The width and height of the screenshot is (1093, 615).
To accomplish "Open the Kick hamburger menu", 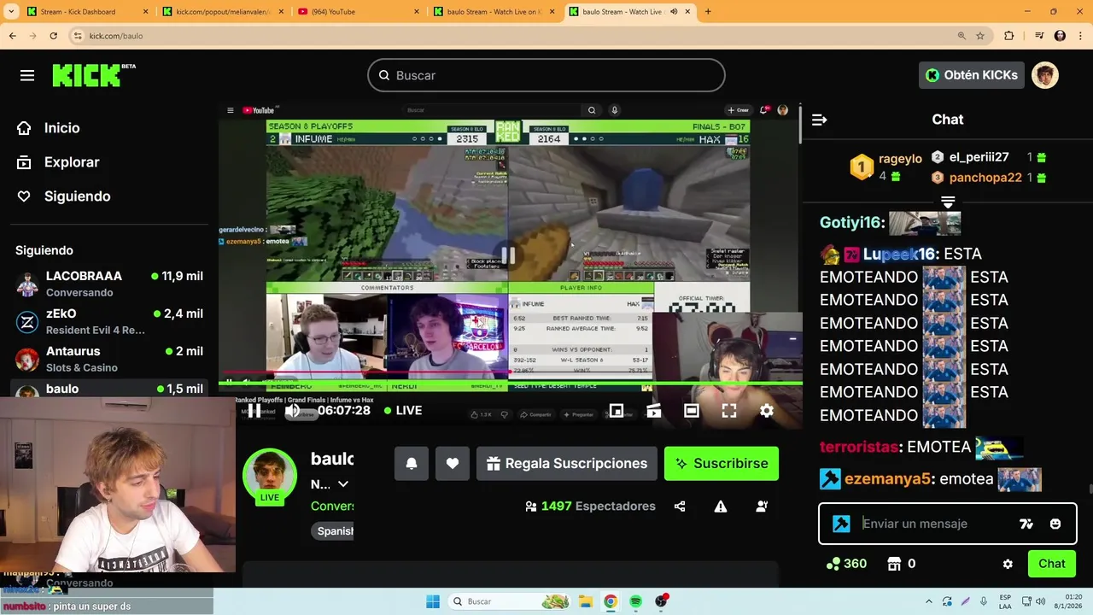I will pos(27,75).
